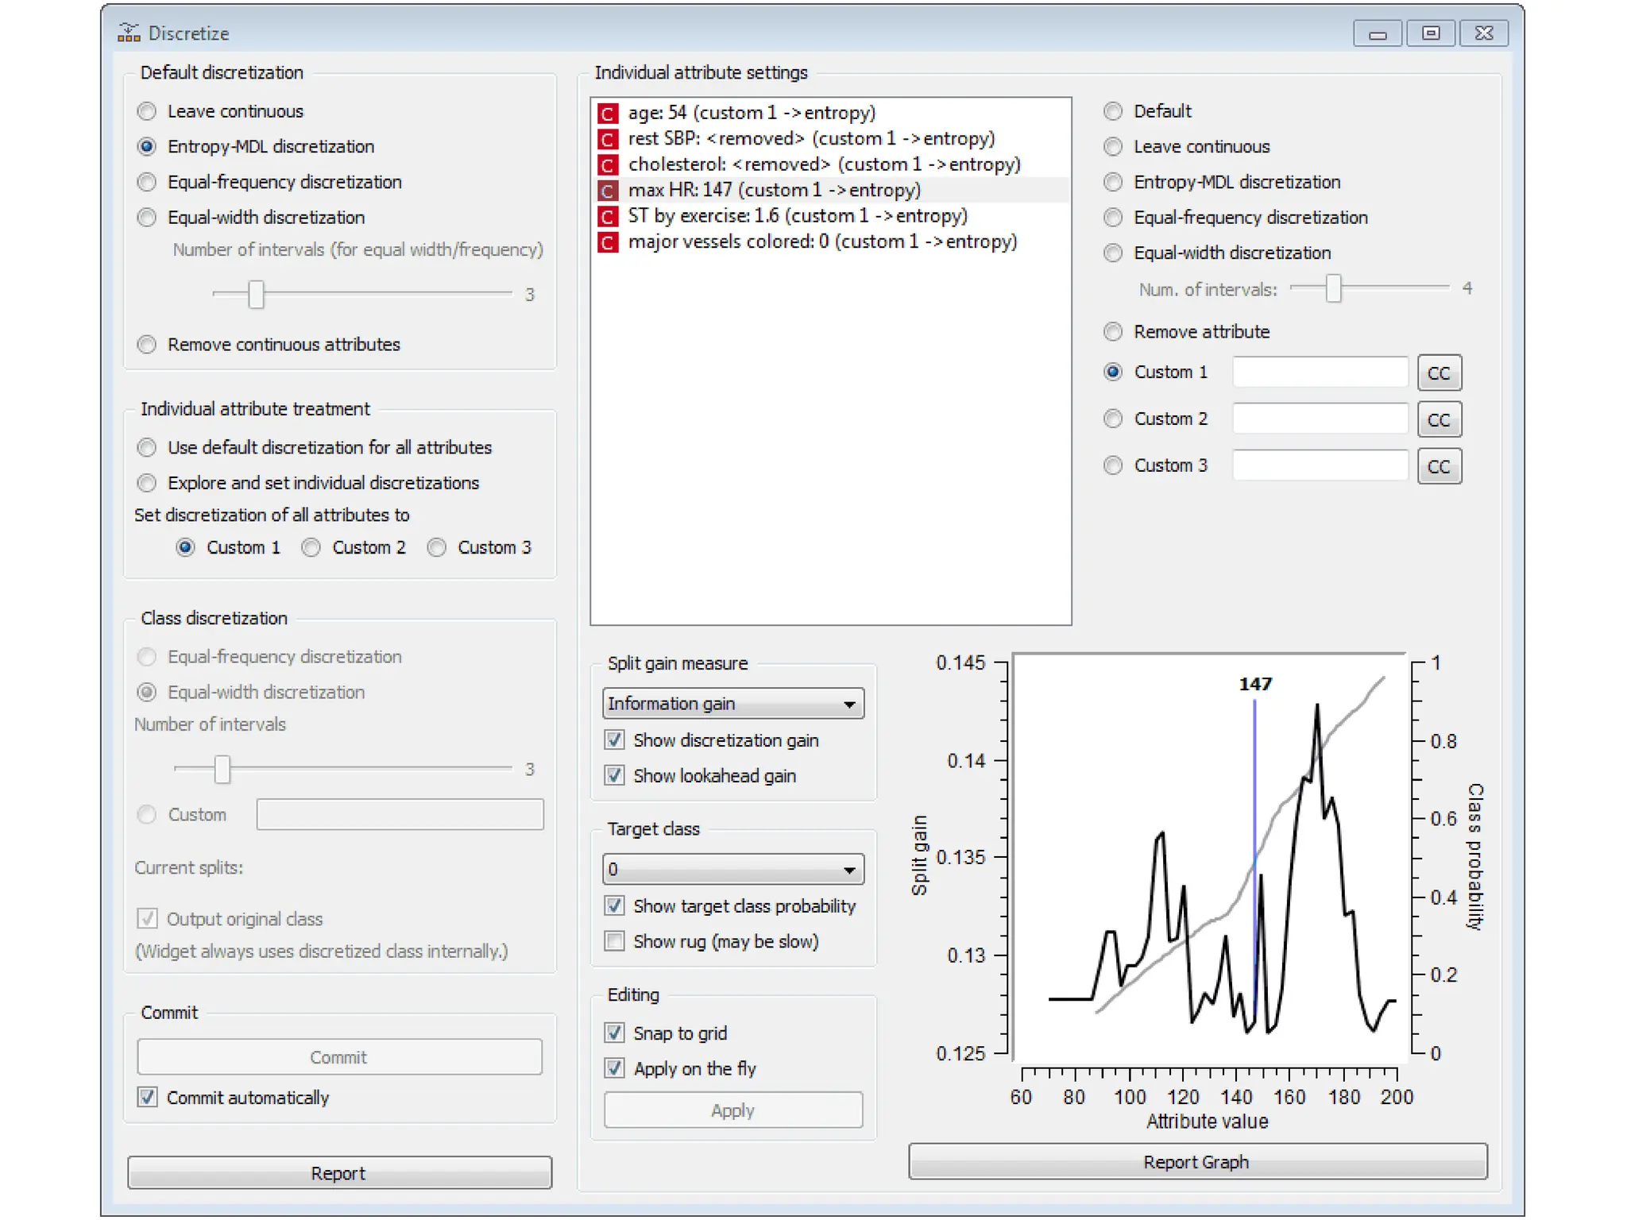The width and height of the screenshot is (1627, 1220).
Task: Click C icon for ST by exercise
Action: (608, 217)
